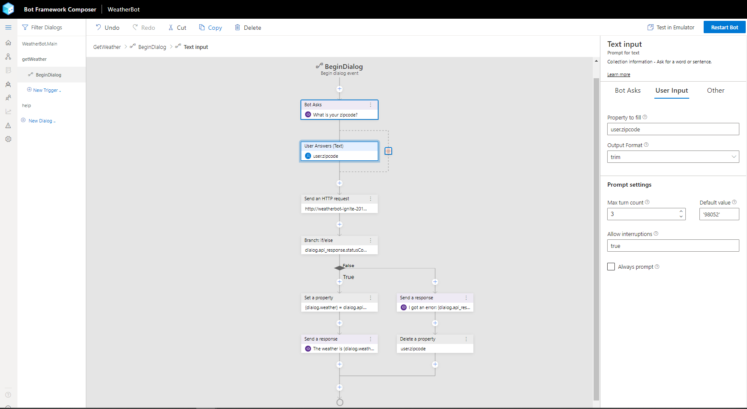Add action at end of dialog flow
The height and width of the screenshot is (409, 747).
click(340, 387)
